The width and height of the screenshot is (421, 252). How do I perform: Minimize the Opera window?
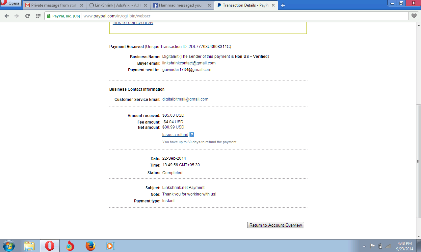click(392, 3)
